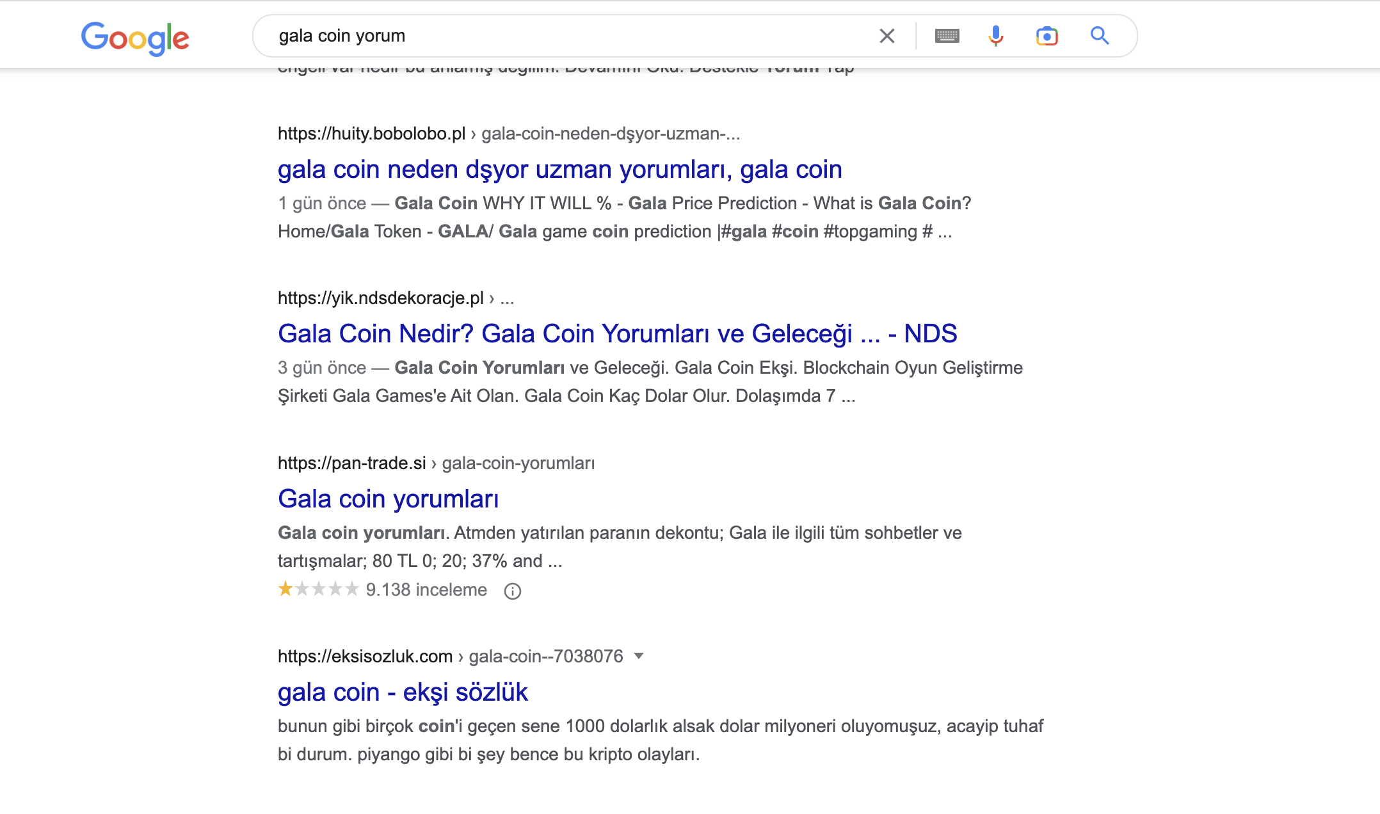The image size is (1380, 814).
Task: Open the on-screen keyboard input tool
Action: (947, 36)
